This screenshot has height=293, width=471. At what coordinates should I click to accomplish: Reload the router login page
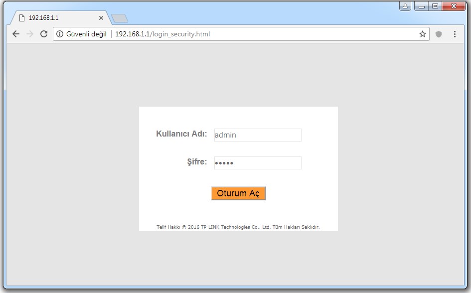pos(44,34)
